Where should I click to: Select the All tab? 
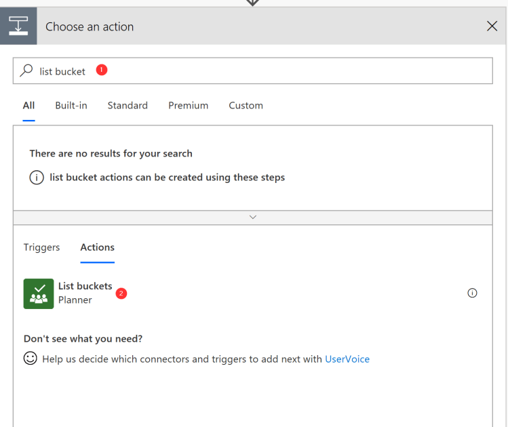pyautogui.click(x=28, y=106)
